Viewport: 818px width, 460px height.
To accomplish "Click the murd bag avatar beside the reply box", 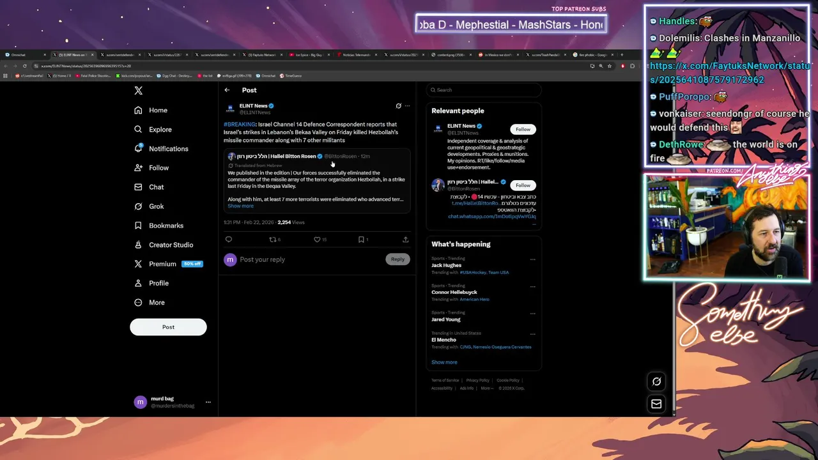I will tap(229, 259).
